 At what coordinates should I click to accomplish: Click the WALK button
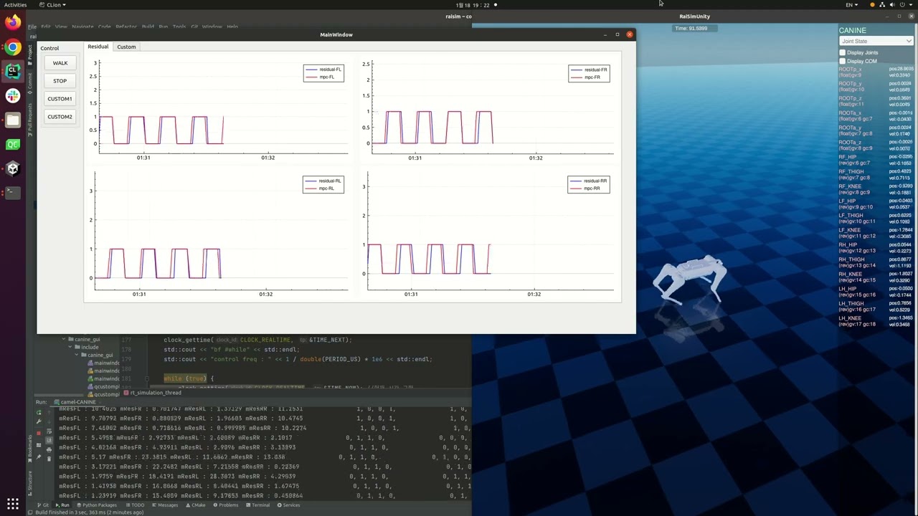point(60,63)
